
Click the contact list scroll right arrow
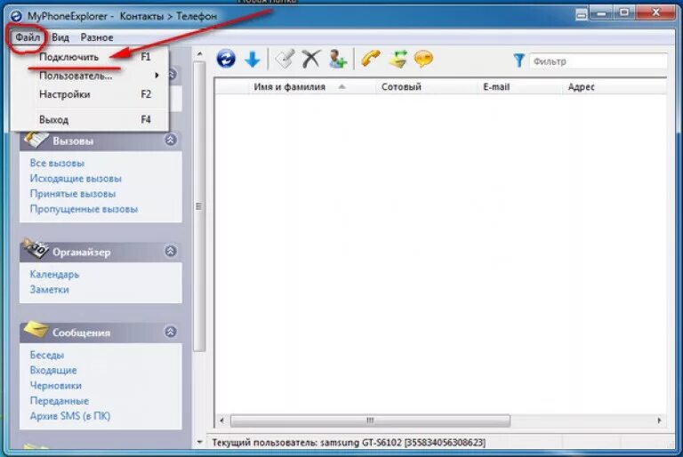(x=659, y=421)
